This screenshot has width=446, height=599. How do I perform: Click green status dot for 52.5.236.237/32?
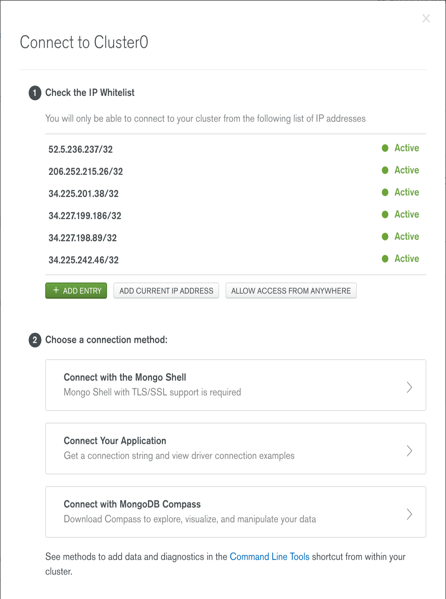(x=385, y=148)
